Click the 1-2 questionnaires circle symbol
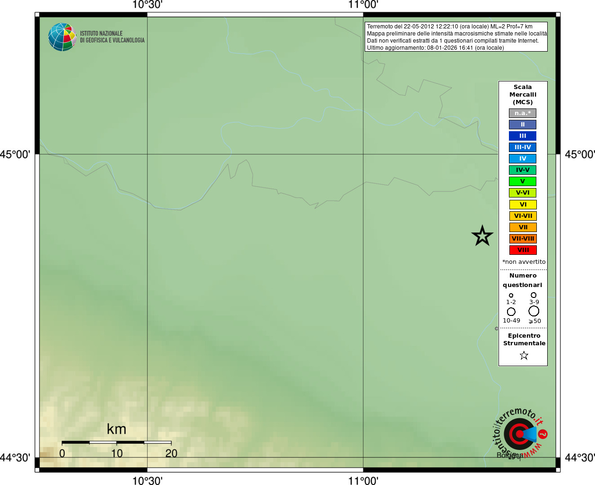 pos(511,296)
